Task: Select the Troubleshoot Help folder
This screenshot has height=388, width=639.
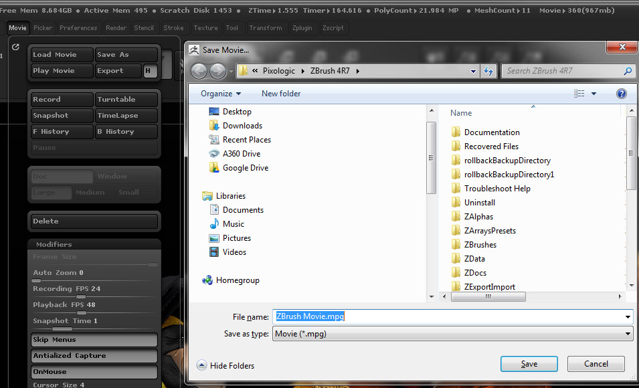Action: pyautogui.click(x=491, y=188)
